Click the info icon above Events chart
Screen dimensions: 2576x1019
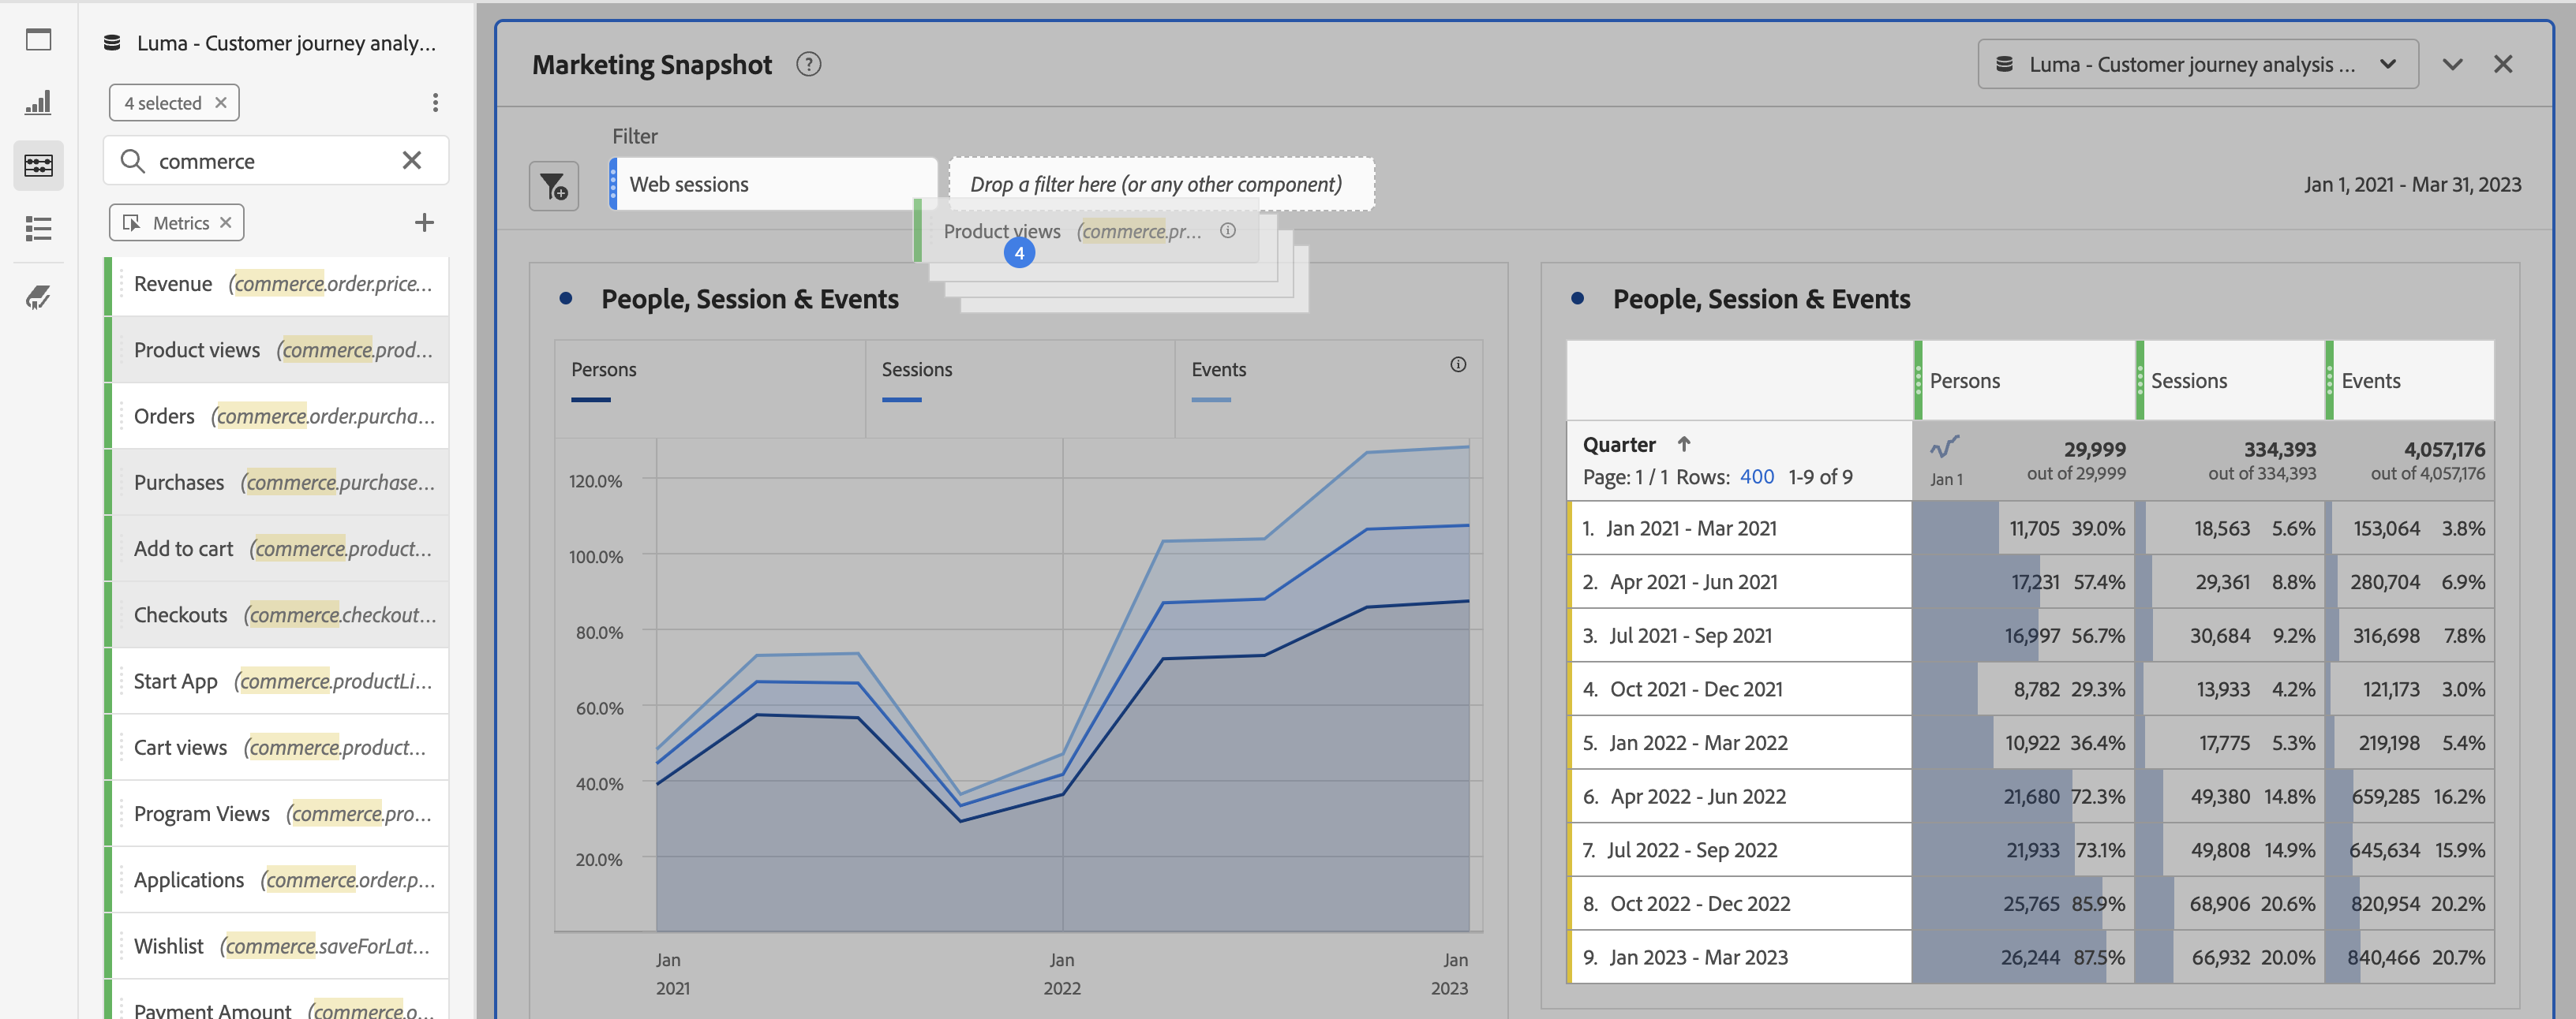pyautogui.click(x=1457, y=364)
